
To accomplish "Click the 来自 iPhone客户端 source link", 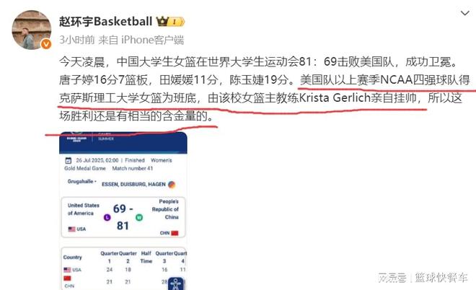I will [x=141, y=40].
